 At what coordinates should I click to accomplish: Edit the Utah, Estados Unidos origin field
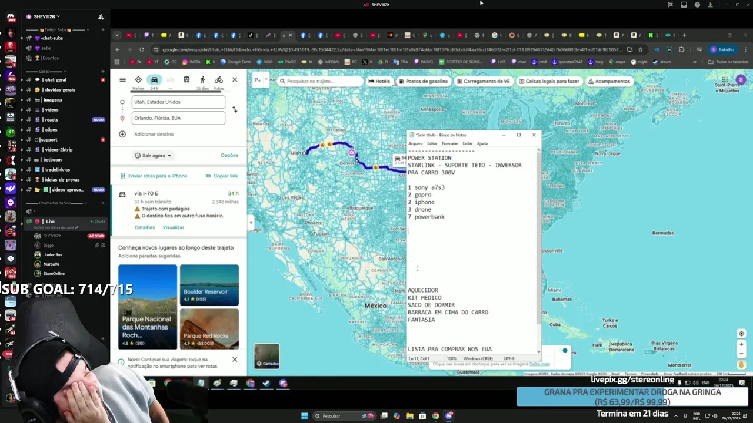[178, 102]
